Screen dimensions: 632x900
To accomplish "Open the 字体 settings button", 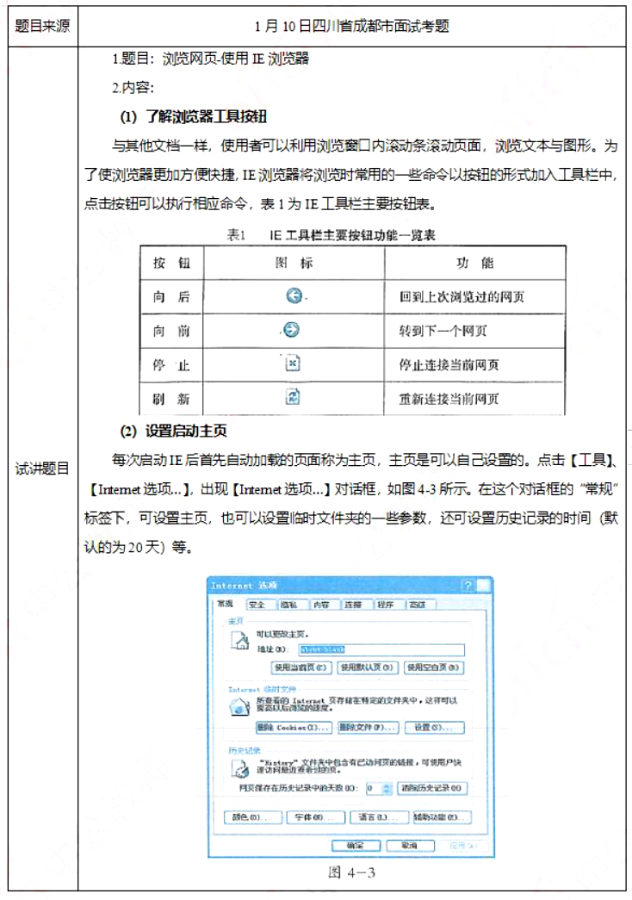I will tap(316, 816).
